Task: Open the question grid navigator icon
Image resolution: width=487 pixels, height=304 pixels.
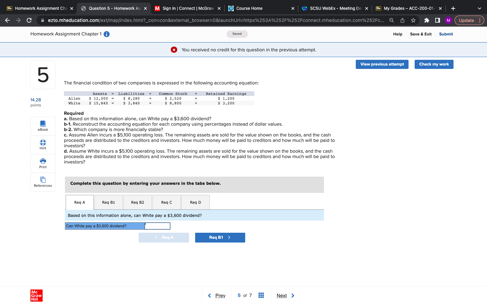Action: 261,296
